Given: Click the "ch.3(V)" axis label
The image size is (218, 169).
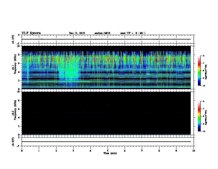Looking at the screenshot, I should tap(13, 142).
